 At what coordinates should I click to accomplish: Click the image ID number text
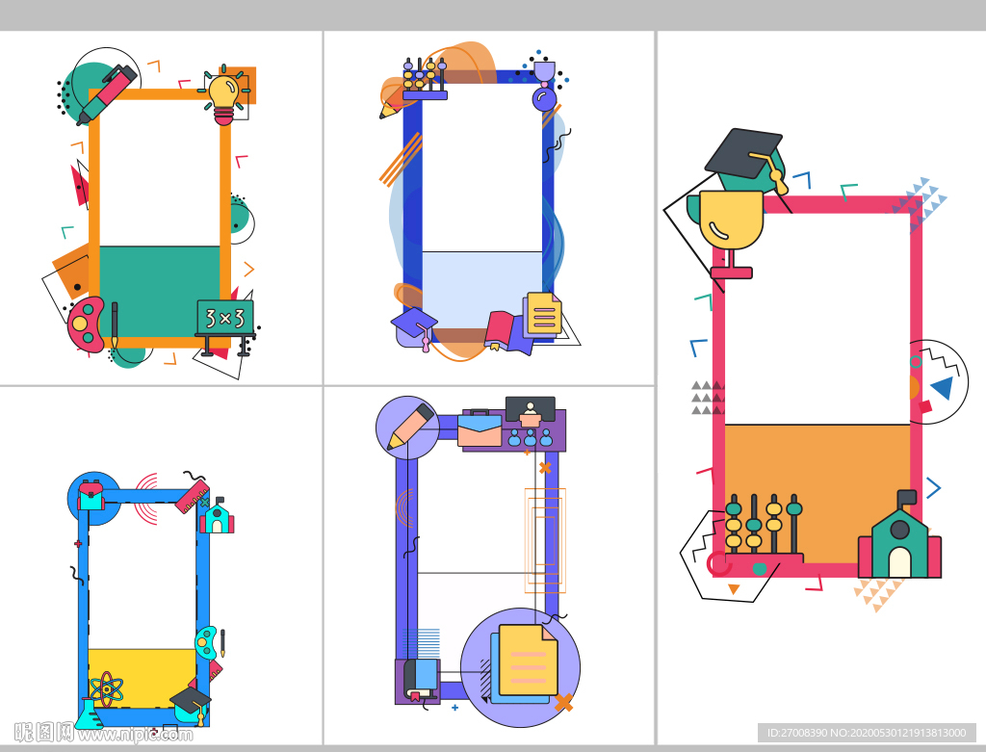point(865,733)
